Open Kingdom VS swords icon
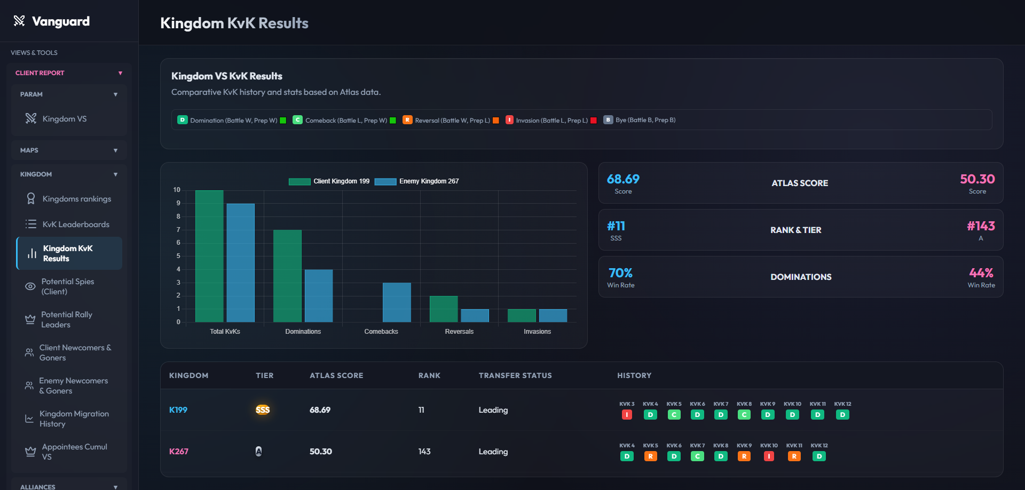Viewport: 1025px width, 490px height. click(31, 118)
